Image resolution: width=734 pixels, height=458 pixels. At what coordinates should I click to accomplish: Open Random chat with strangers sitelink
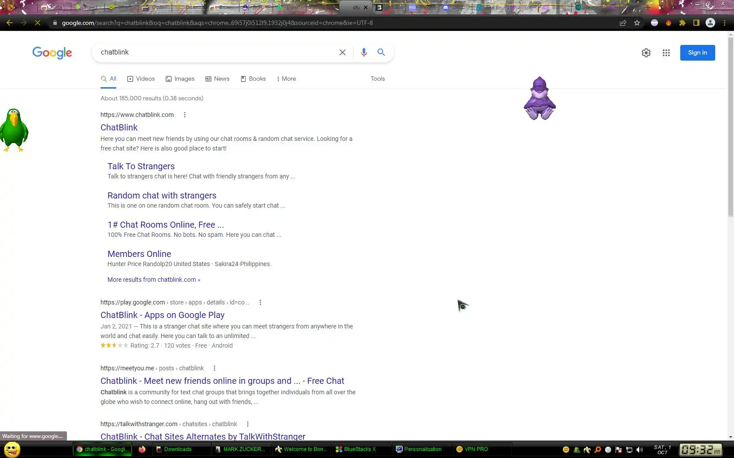click(x=162, y=195)
